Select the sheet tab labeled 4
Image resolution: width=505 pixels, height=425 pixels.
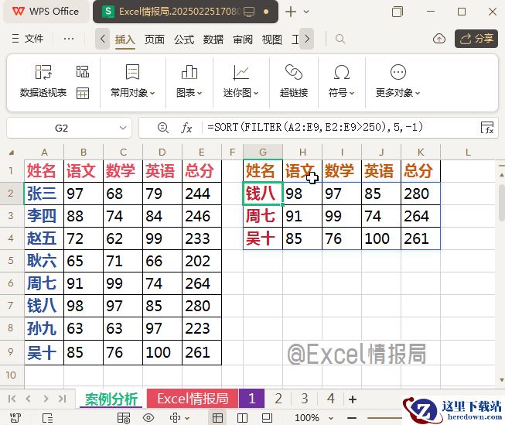[x=330, y=399]
